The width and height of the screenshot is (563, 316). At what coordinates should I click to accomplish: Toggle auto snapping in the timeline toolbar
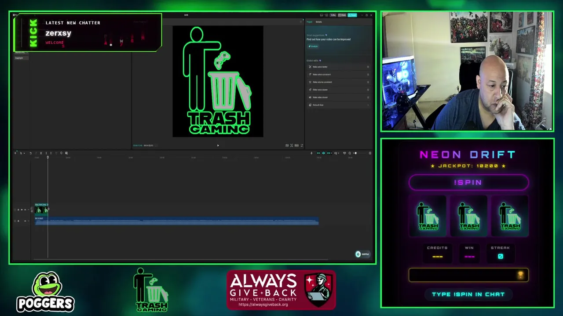click(323, 153)
